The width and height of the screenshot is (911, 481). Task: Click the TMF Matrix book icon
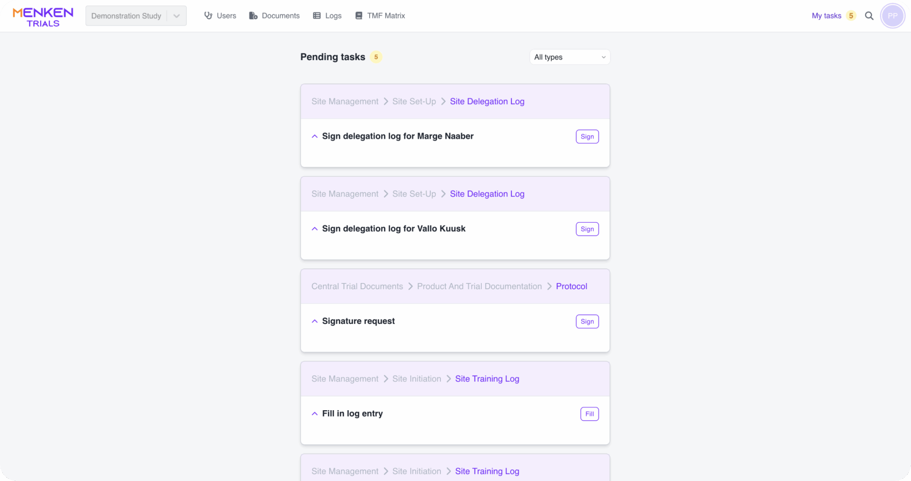pyautogui.click(x=359, y=16)
